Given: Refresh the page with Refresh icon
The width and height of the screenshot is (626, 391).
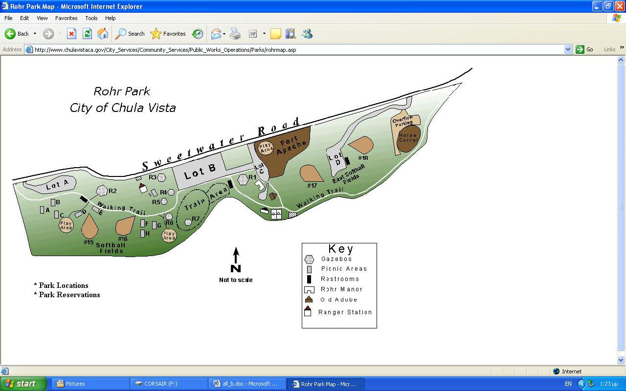Looking at the screenshot, I should pyautogui.click(x=87, y=34).
